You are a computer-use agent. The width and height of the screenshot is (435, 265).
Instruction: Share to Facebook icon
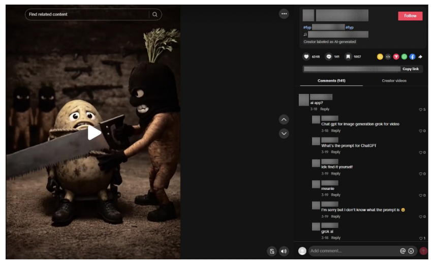(412, 57)
